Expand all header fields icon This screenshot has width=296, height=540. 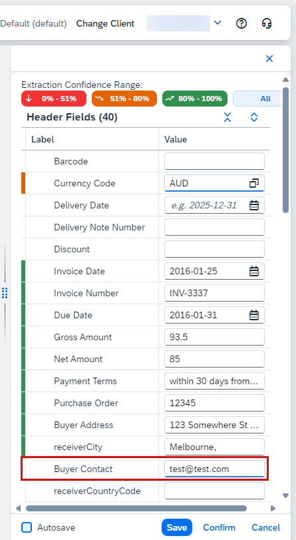[254, 117]
